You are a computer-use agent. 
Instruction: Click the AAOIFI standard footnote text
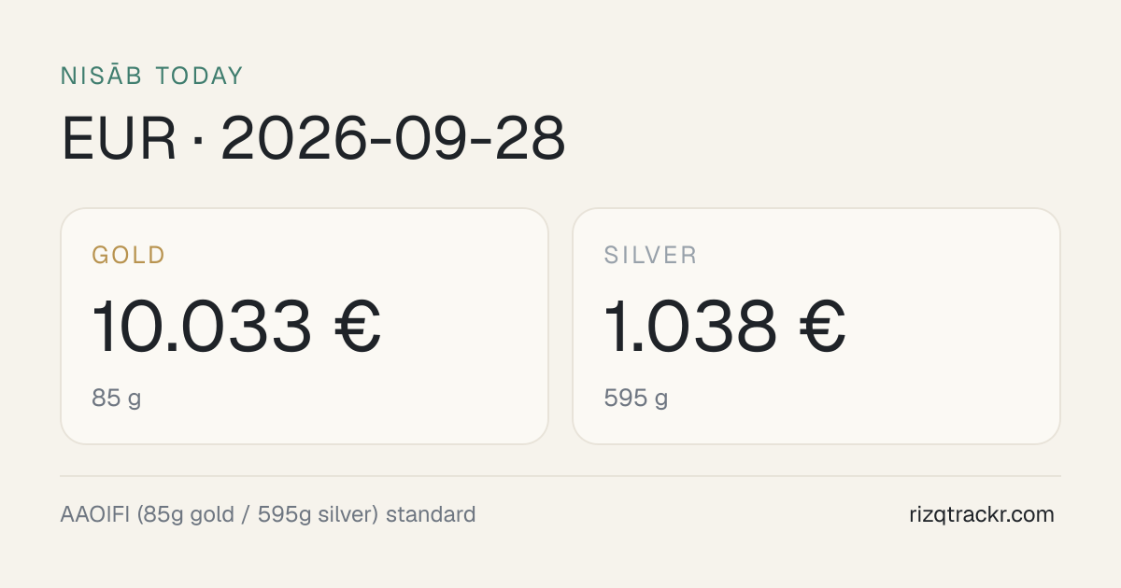tap(268, 514)
